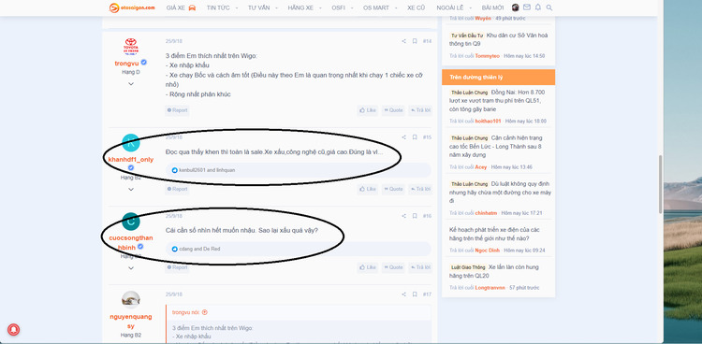Open the OS MART menu
This screenshot has height=344, width=702.
(376, 7)
